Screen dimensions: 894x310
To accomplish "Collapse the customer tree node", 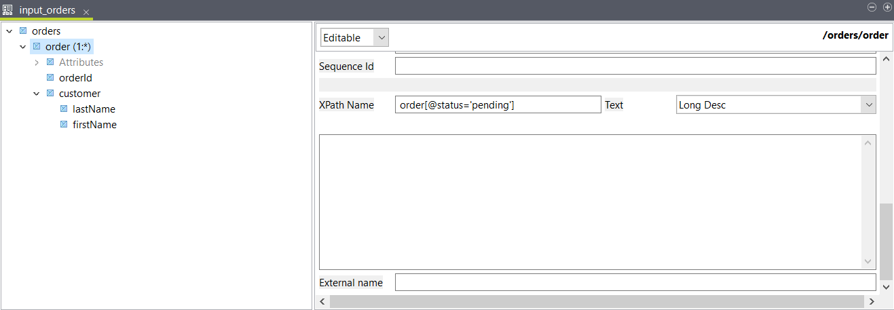I will point(37,94).
